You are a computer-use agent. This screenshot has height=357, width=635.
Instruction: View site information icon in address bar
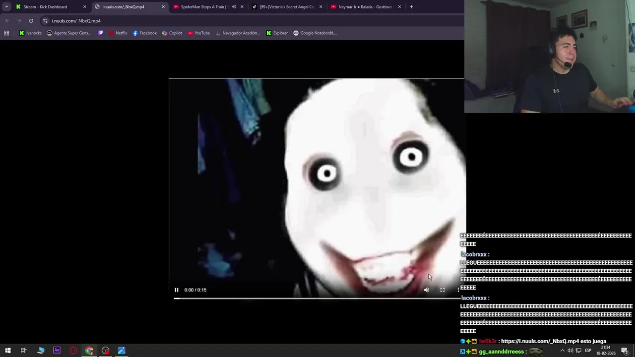(x=45, y=21)
